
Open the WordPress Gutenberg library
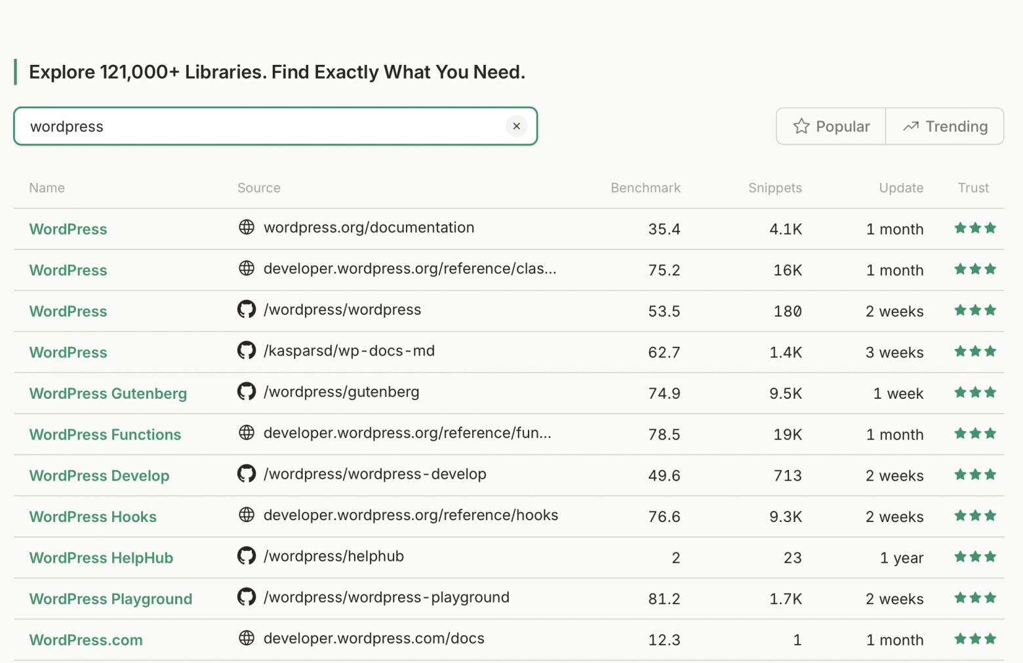pos(108,393)
